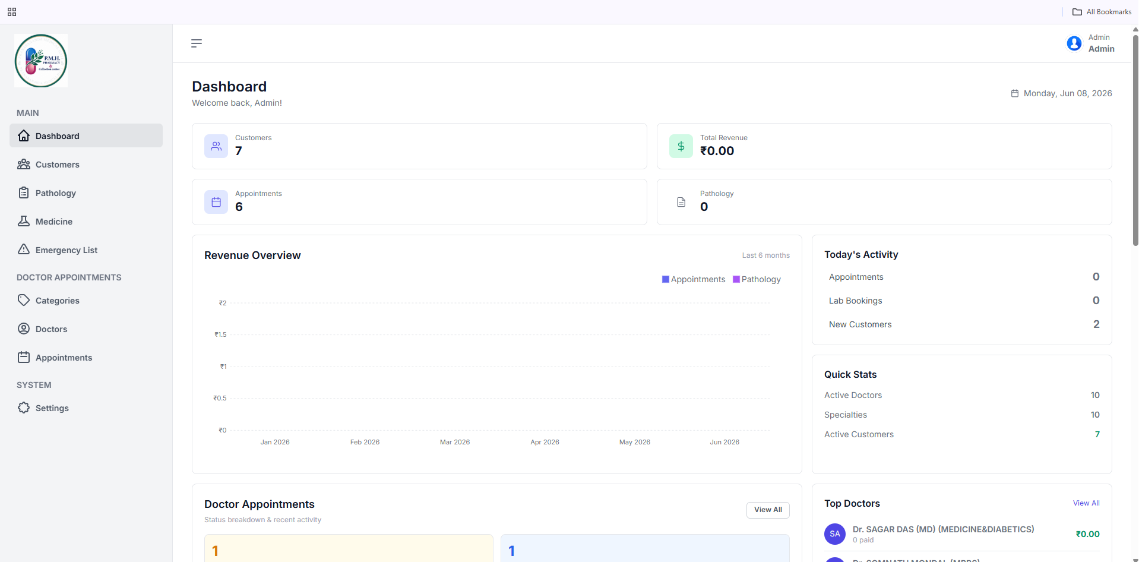Click the Appointments card calendar icon
This screenshot has height=562, width=1139.
pos(216,202)
